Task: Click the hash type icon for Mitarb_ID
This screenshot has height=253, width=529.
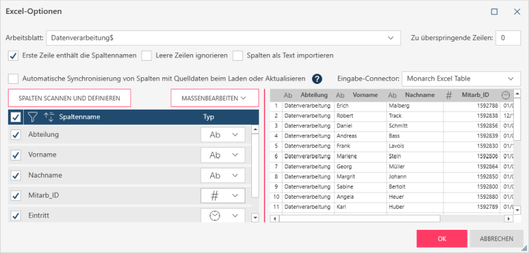Action: click(x=214, y=196)
